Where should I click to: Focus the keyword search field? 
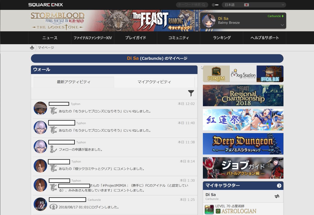pos(192,5)
